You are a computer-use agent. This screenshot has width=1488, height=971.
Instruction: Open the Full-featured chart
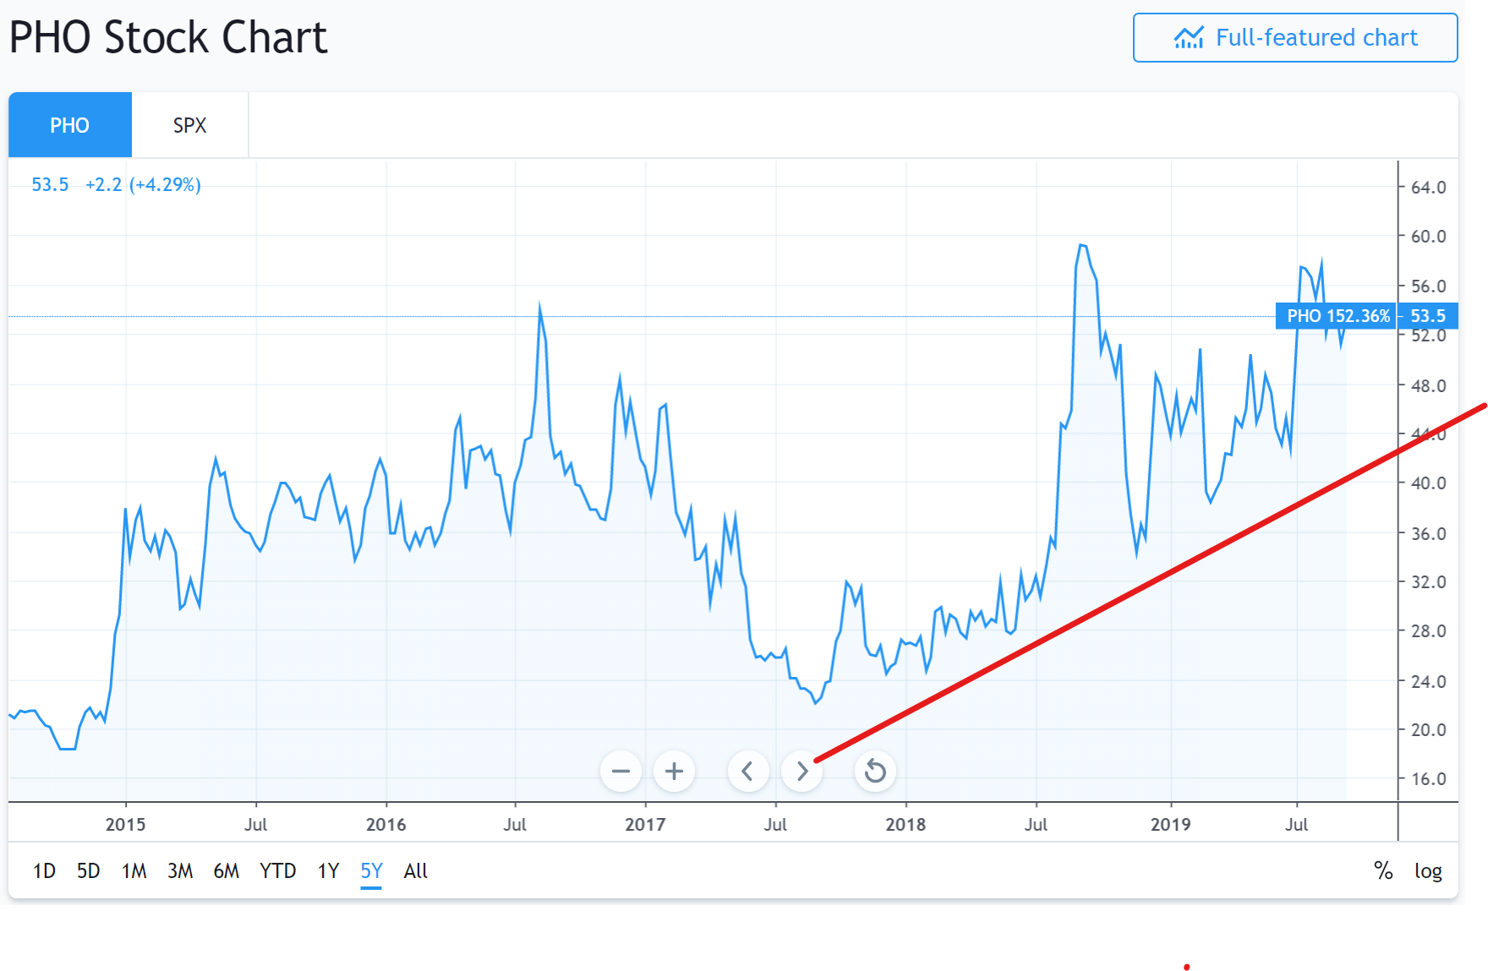pos(1295,38)
